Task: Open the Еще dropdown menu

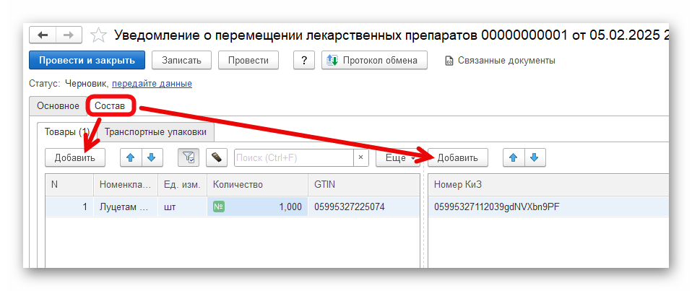Action: tap(398, 158)
